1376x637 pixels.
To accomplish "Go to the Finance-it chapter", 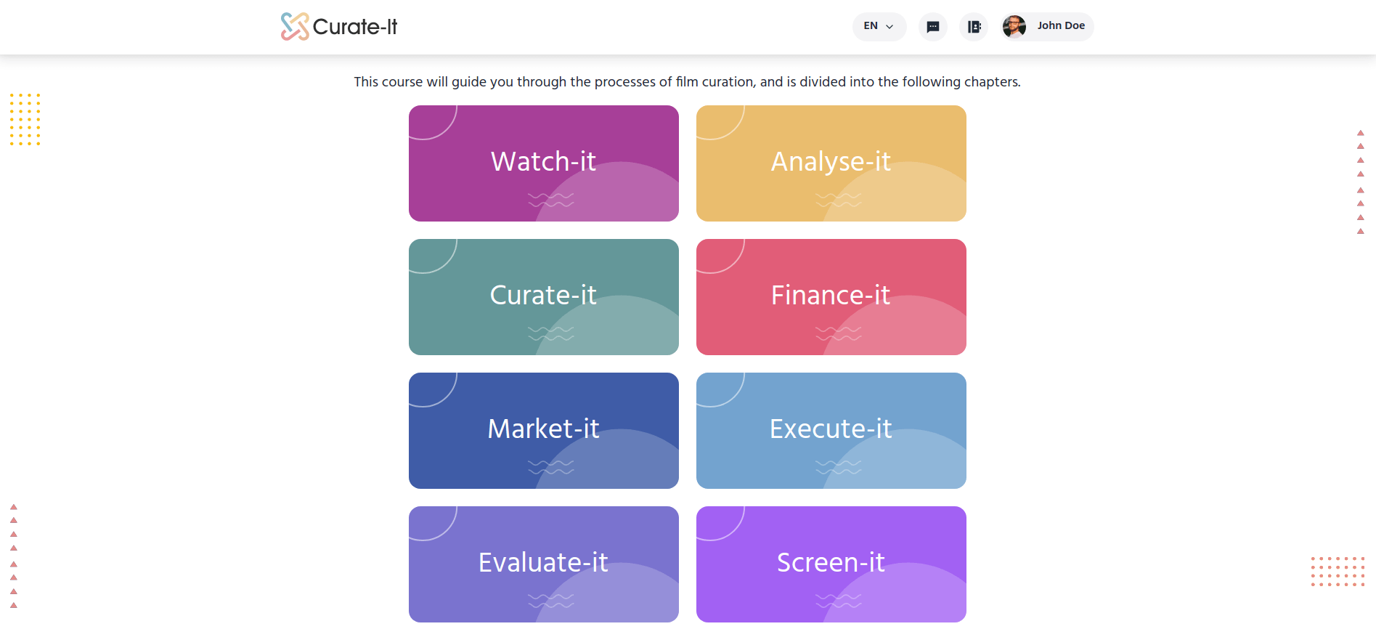I will point(831,296).
